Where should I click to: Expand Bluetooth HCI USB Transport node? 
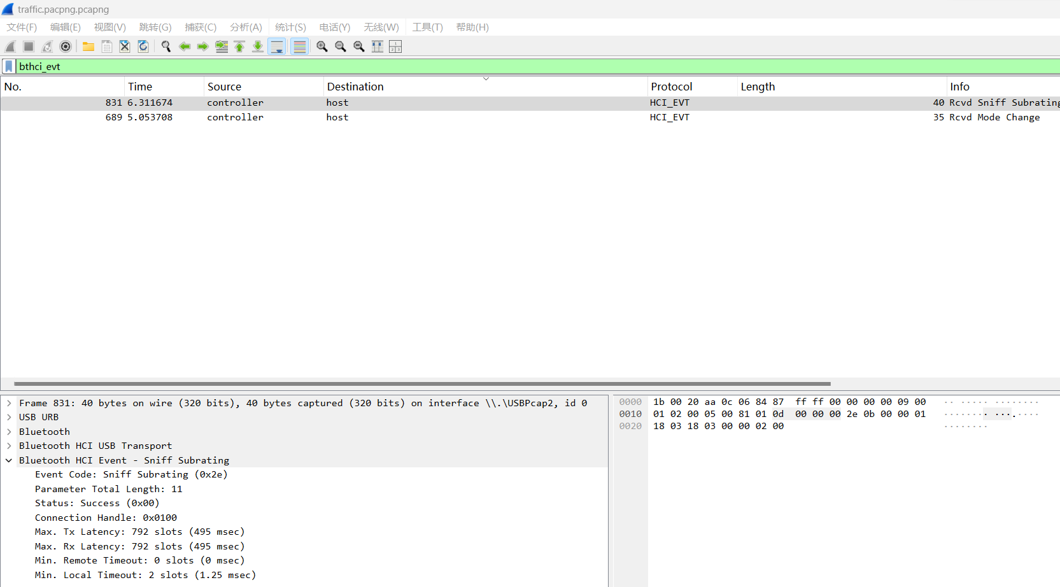pos(9,446)
